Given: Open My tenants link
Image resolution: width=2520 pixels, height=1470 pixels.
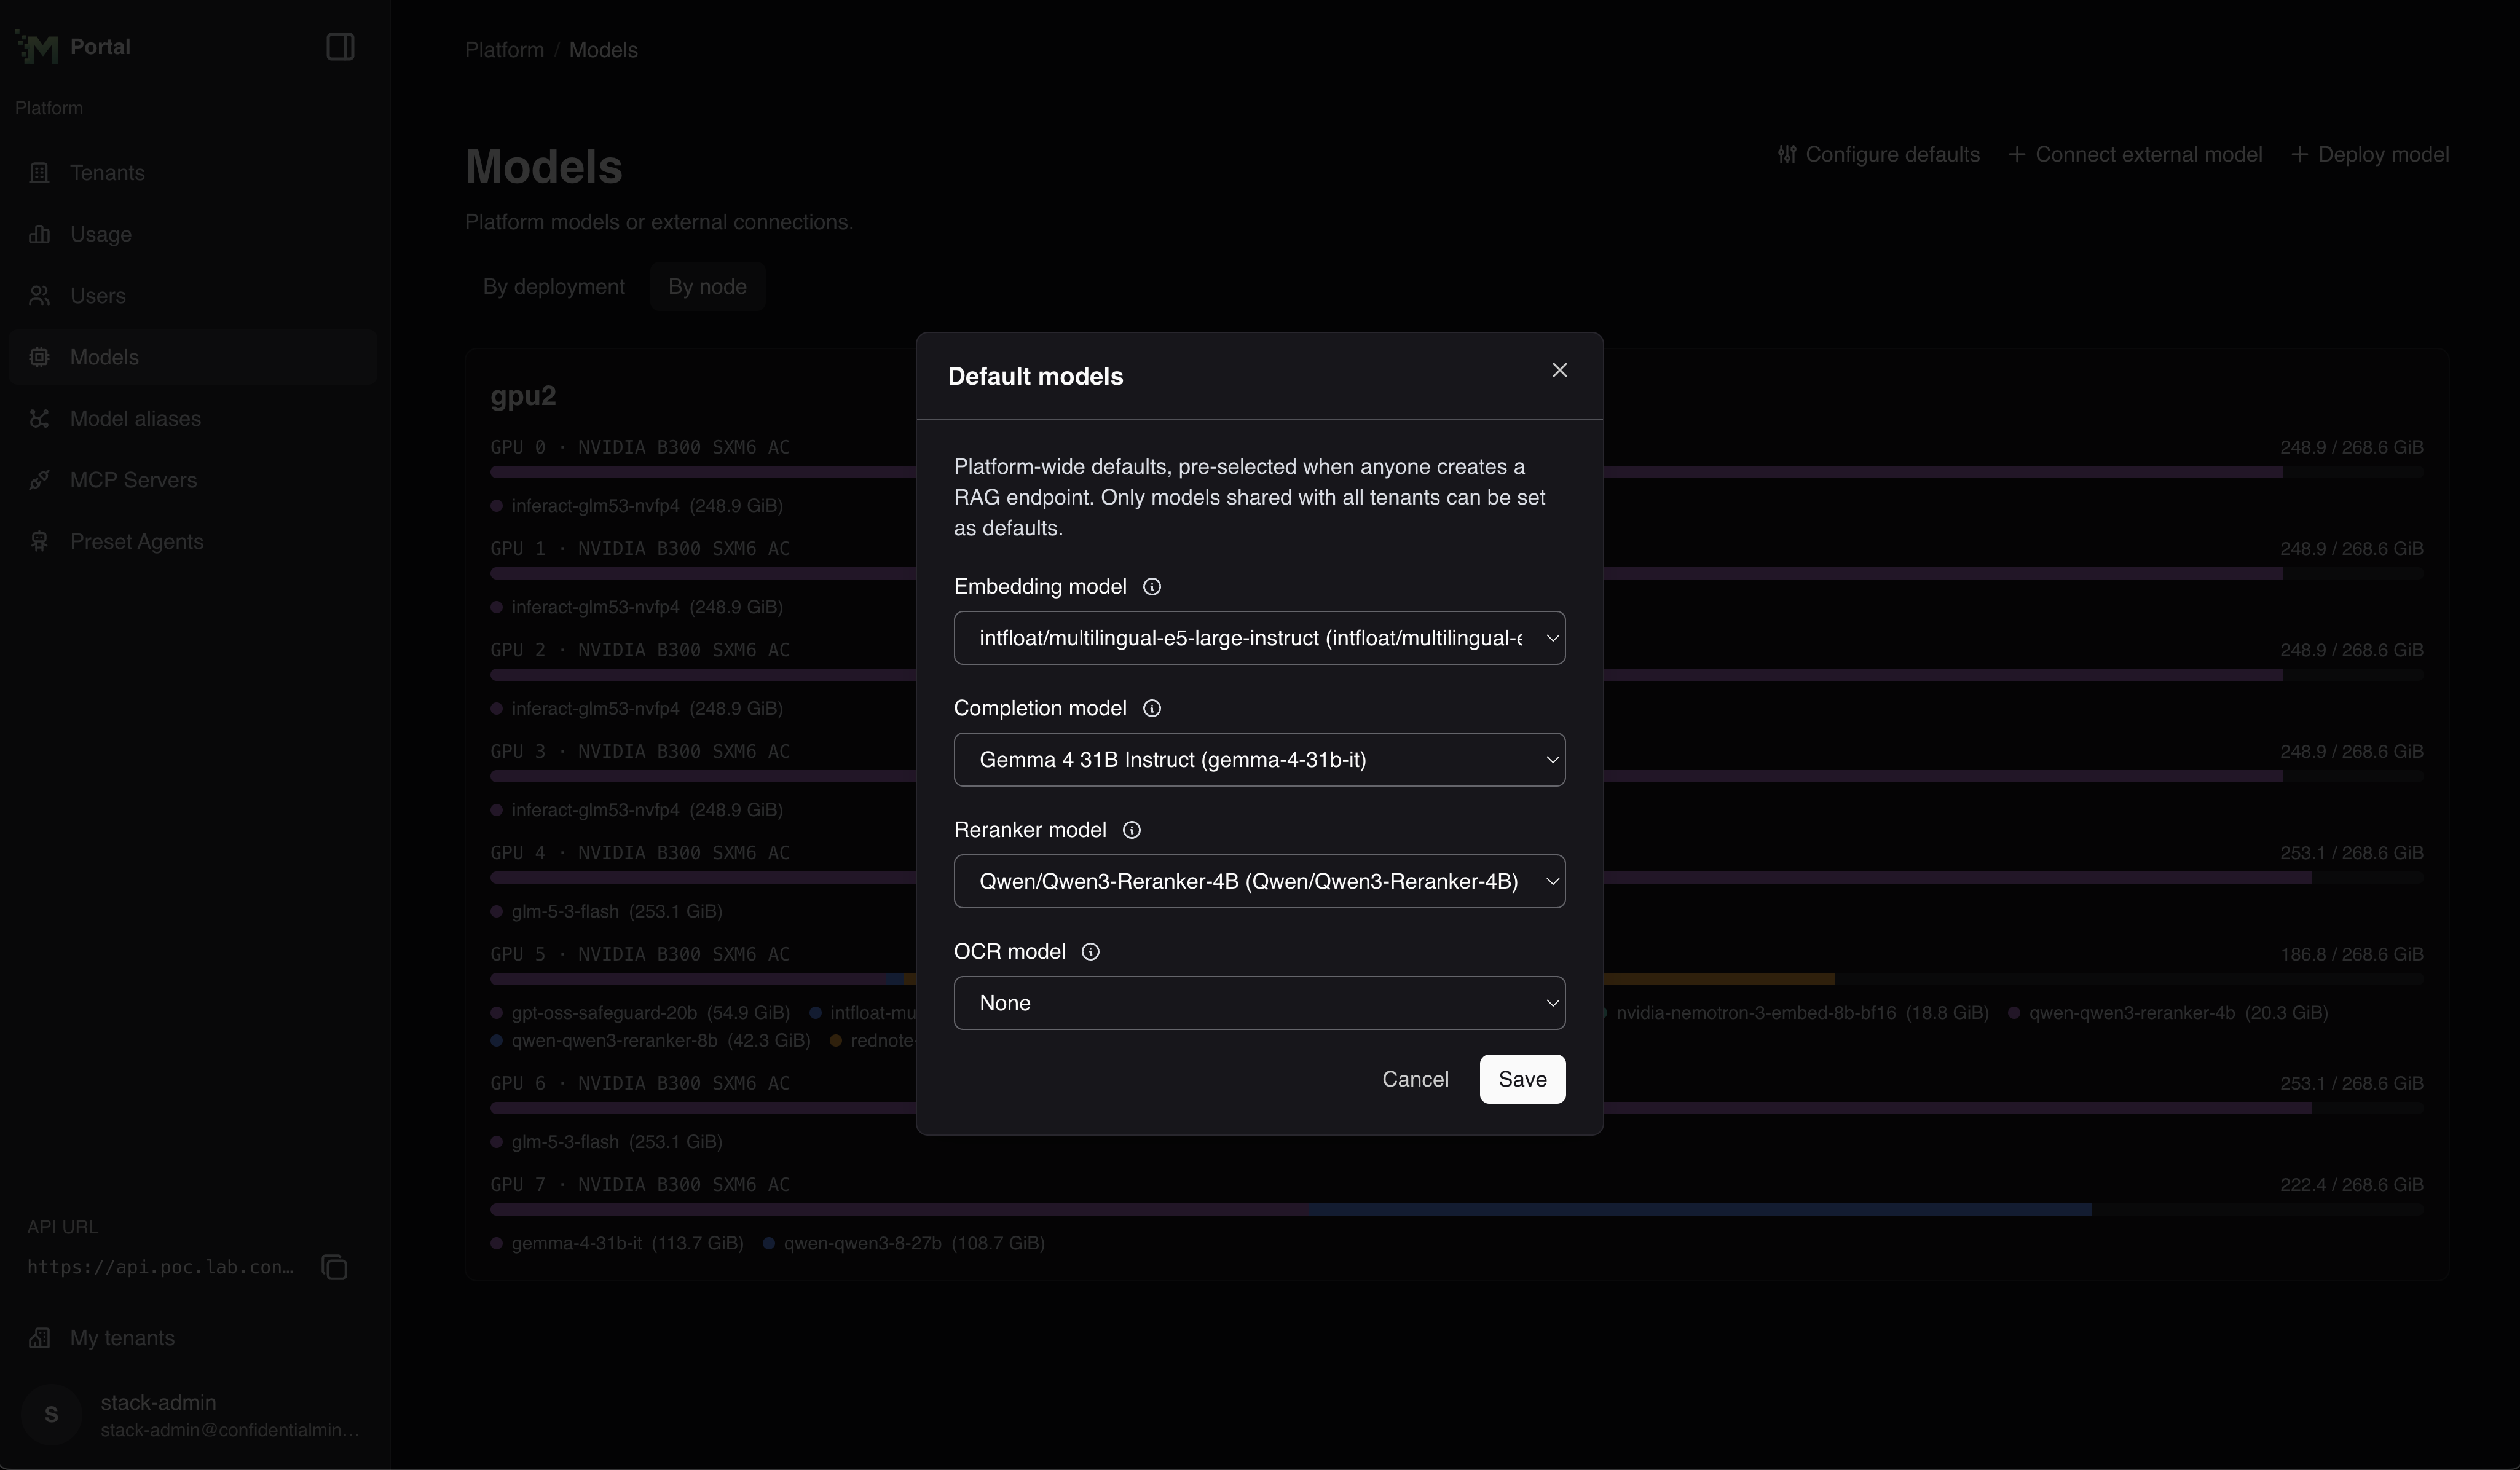Looking at the screenshot, I should point(192,1338).
